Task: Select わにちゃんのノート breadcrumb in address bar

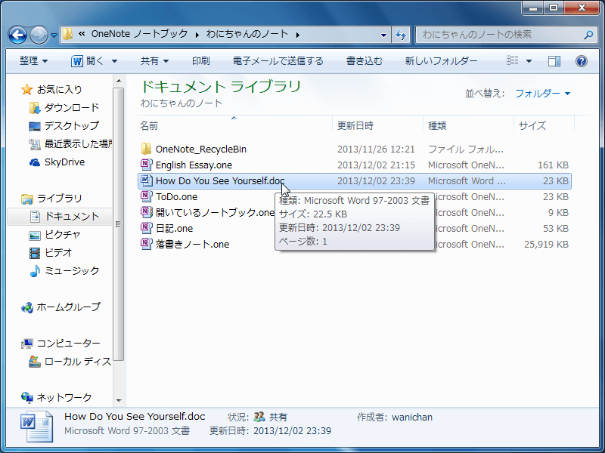Action: click(x=247, y=34)
